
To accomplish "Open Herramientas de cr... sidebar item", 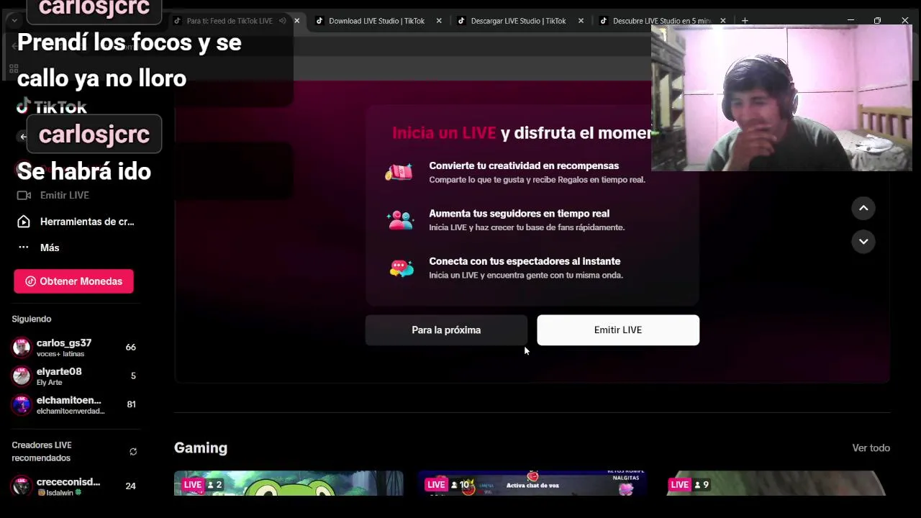I will click(76, 222).
